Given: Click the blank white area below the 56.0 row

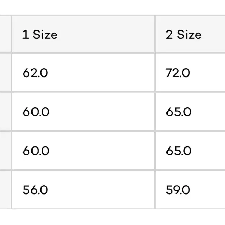Looking at the screenshot, I should tap(112, 217).
